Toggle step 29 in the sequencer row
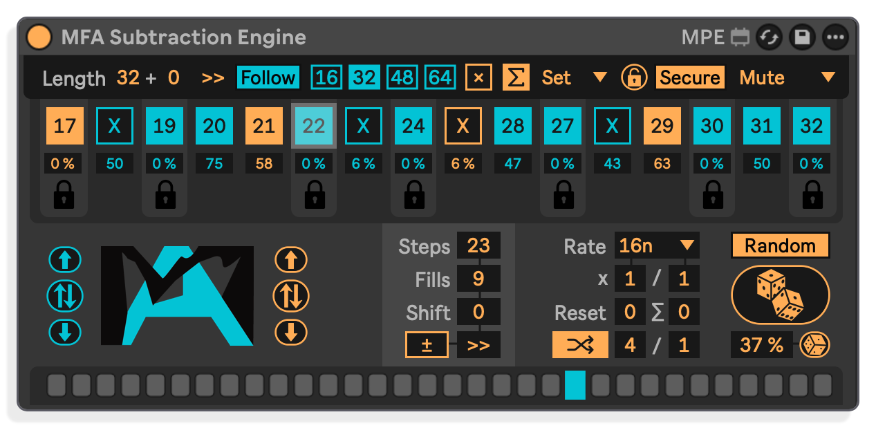Image resolution: width=876 pixels, height=428 pixels. (662, 126)
